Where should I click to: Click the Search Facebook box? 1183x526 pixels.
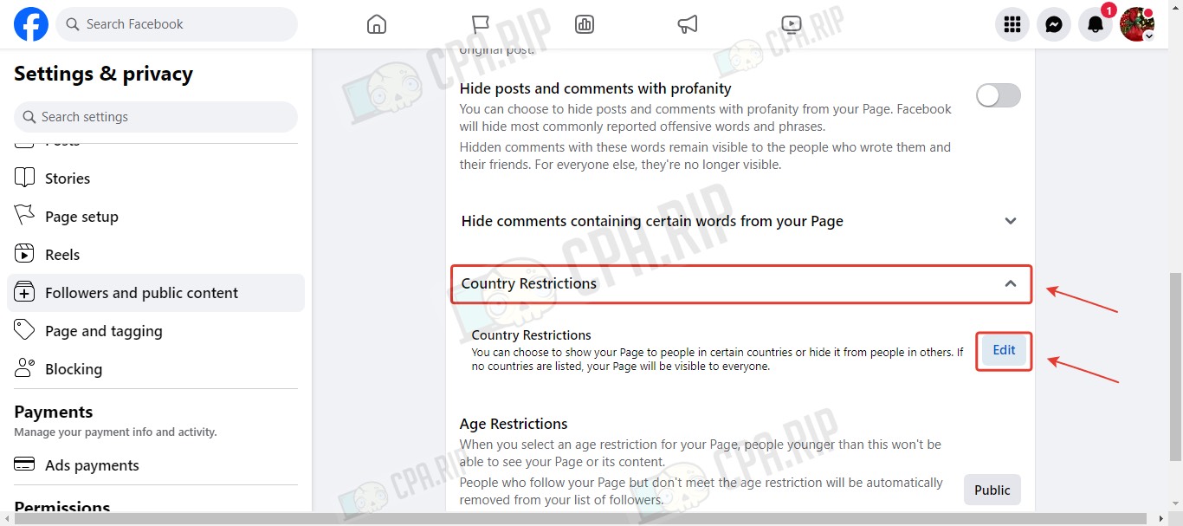[177, 24]
